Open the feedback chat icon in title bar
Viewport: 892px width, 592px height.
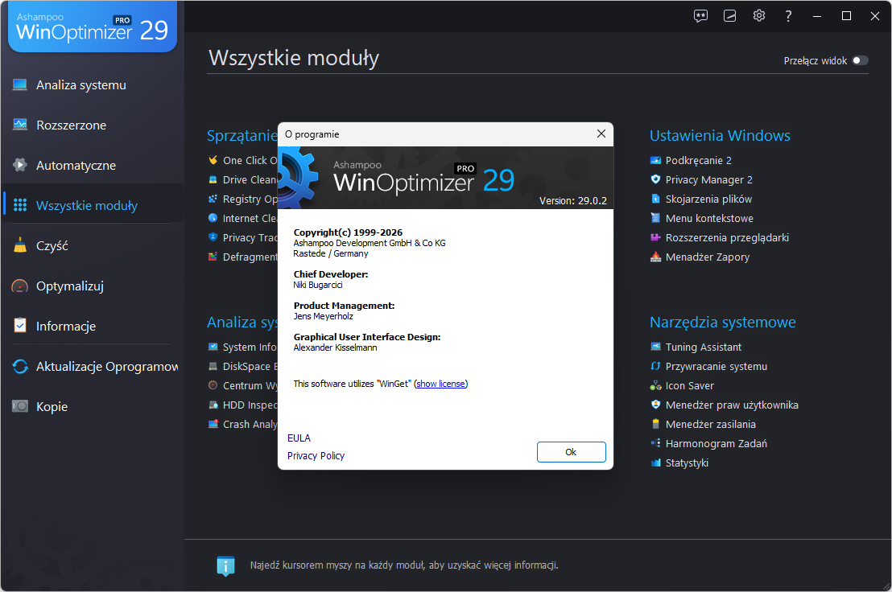(x=701, y=16)
